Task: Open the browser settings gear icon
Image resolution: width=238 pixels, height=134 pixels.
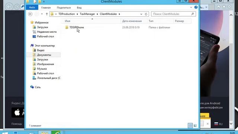Action: pos(229,7)
